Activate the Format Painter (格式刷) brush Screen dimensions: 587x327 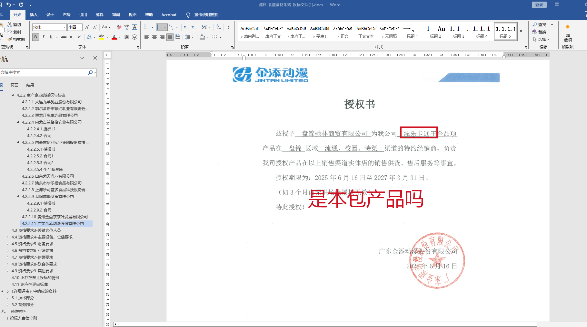click(10, 39)
